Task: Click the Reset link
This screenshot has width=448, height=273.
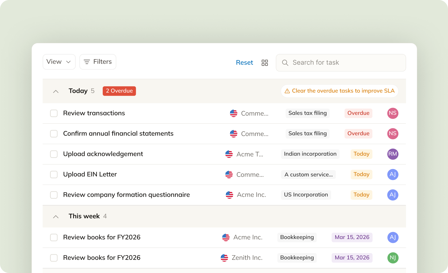Action: [244, 63]
